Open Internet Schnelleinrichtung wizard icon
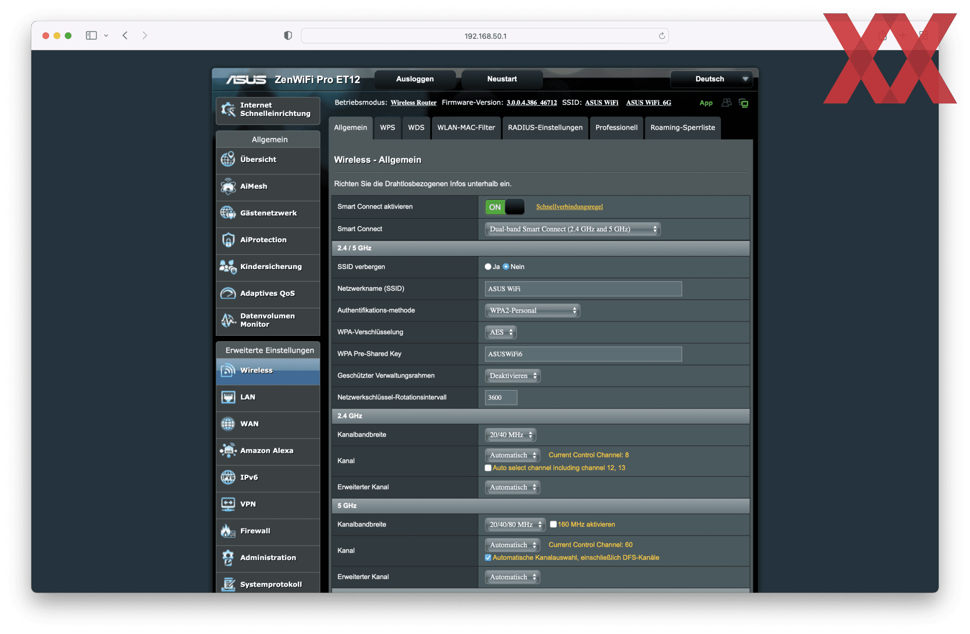This screenshot has height=634, width=970. pyautogui.click(x=228, y=109)
